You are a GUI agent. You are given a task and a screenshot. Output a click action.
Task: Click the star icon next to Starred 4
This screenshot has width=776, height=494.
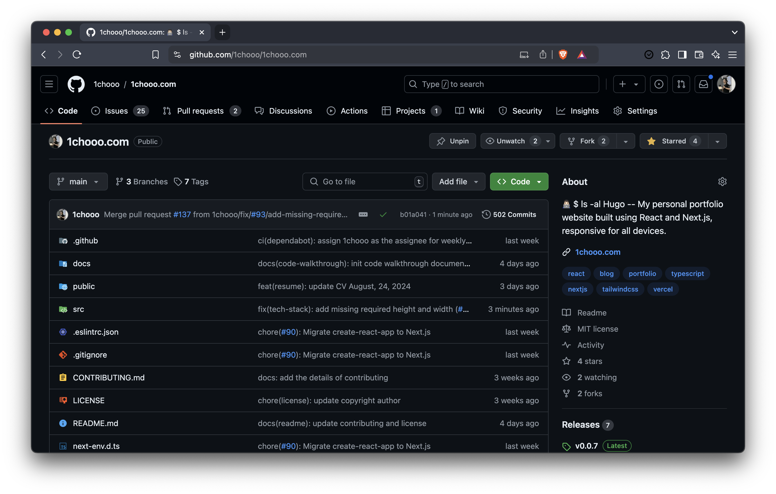click(x=652, y=141)
